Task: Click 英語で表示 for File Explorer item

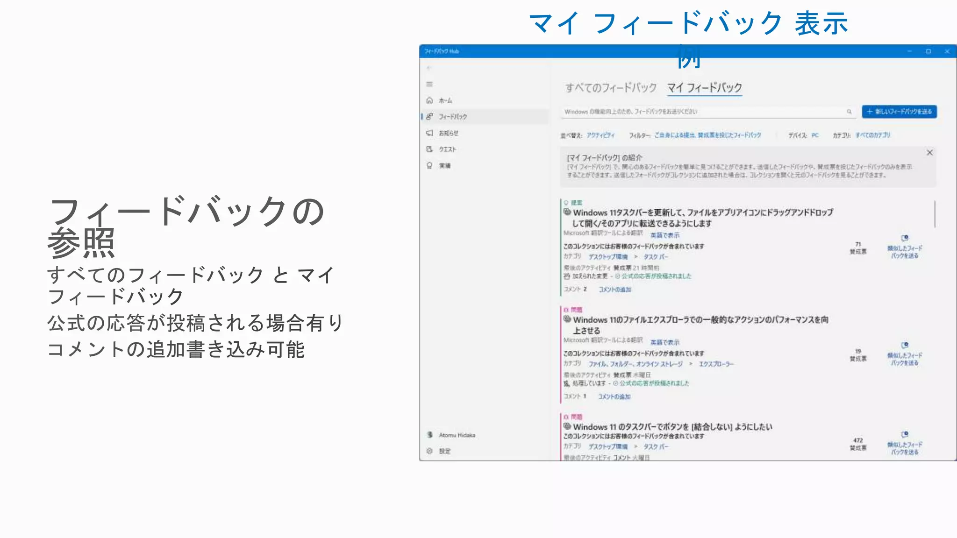Action: pos(665,342)
